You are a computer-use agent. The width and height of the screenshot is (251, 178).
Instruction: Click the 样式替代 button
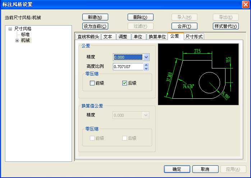point(226,26)
